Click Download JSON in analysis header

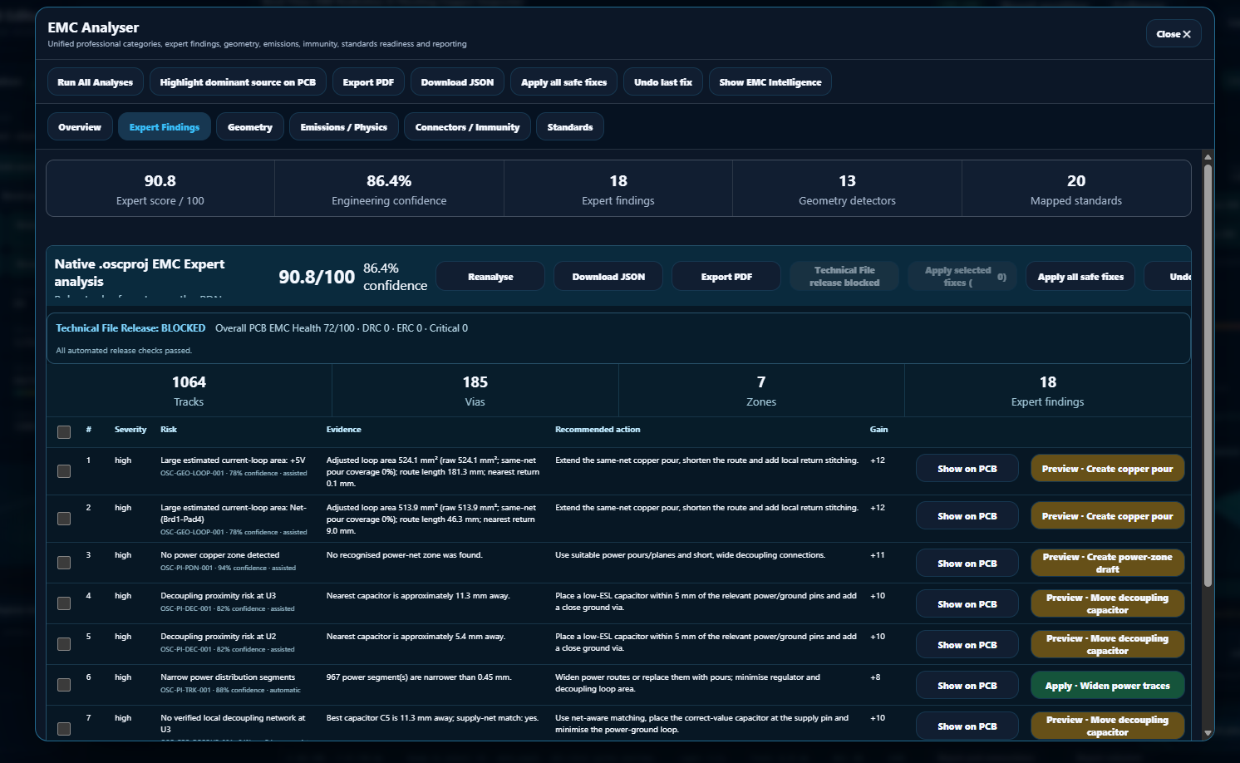(608, 277)
